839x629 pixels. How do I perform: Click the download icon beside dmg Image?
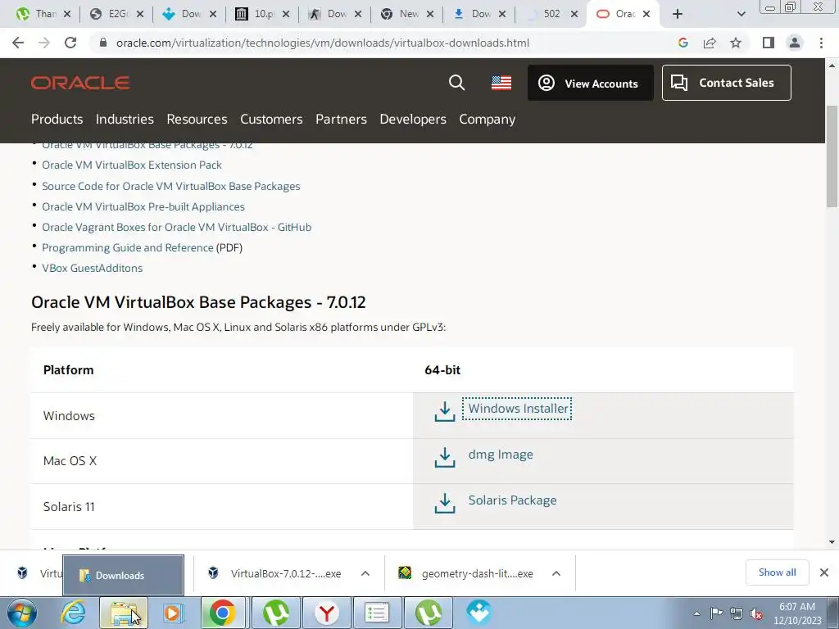(x=445, y=457)
